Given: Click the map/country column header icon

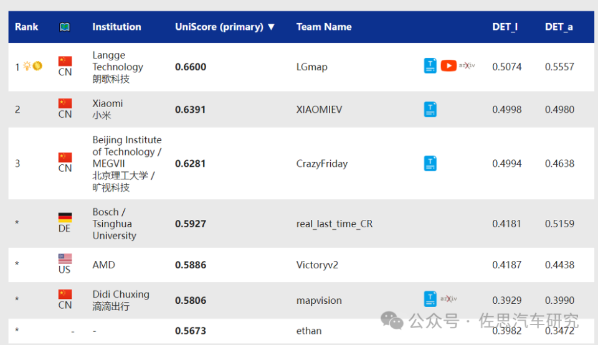Looking at the screenshot, I should pos(64,27).
